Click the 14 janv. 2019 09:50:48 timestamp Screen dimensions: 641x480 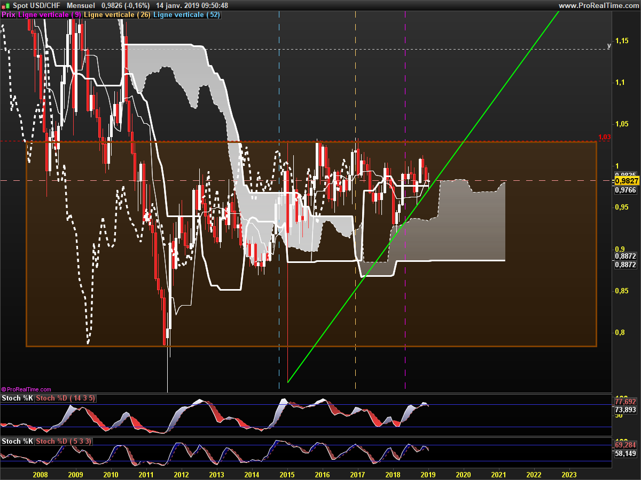coord(193,5)
